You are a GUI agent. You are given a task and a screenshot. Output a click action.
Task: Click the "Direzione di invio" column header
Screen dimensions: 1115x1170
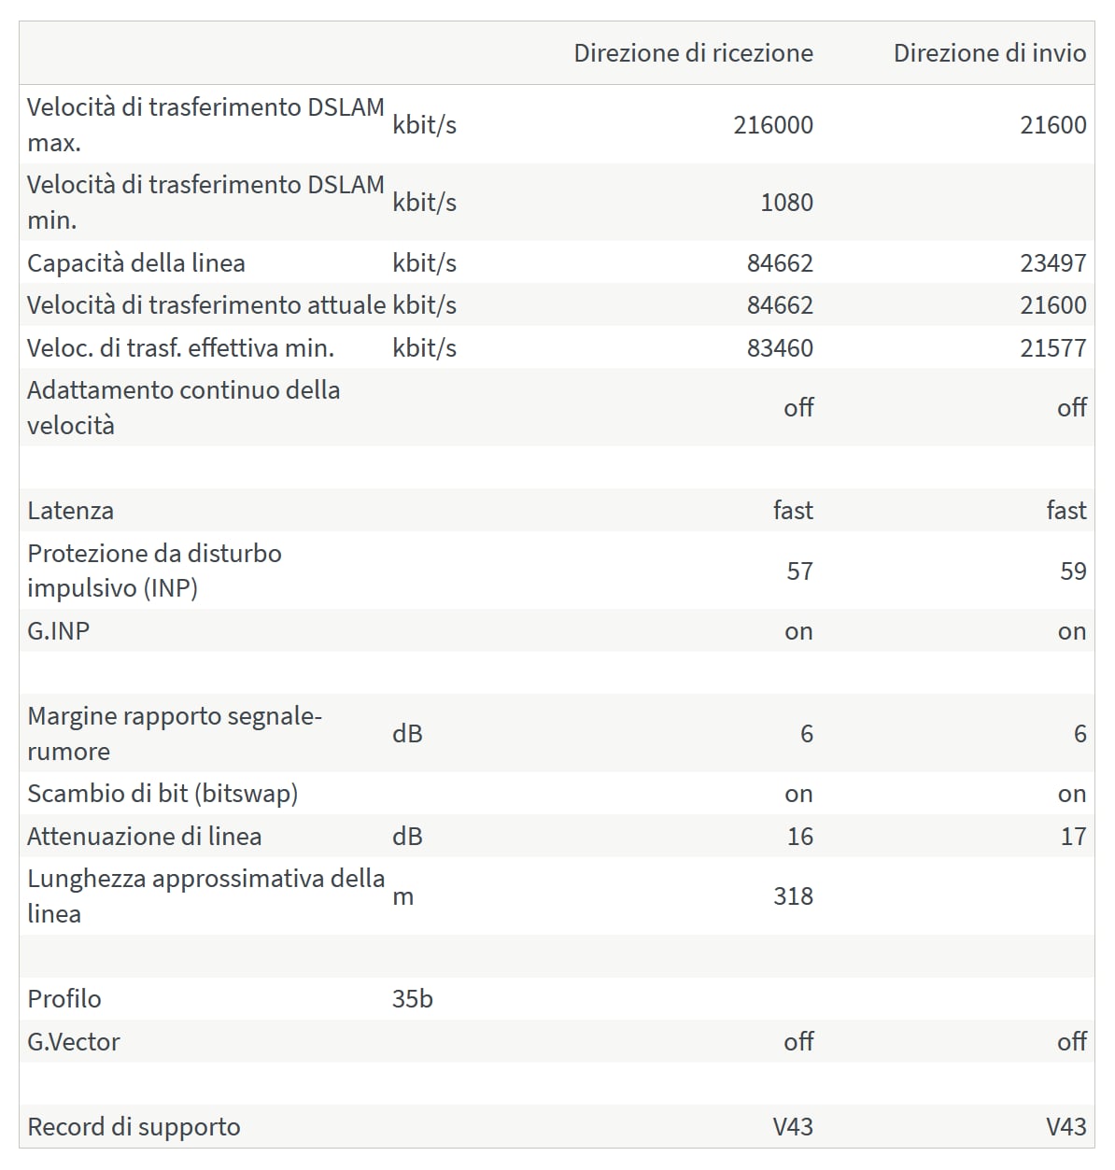(x=989, y=53)
